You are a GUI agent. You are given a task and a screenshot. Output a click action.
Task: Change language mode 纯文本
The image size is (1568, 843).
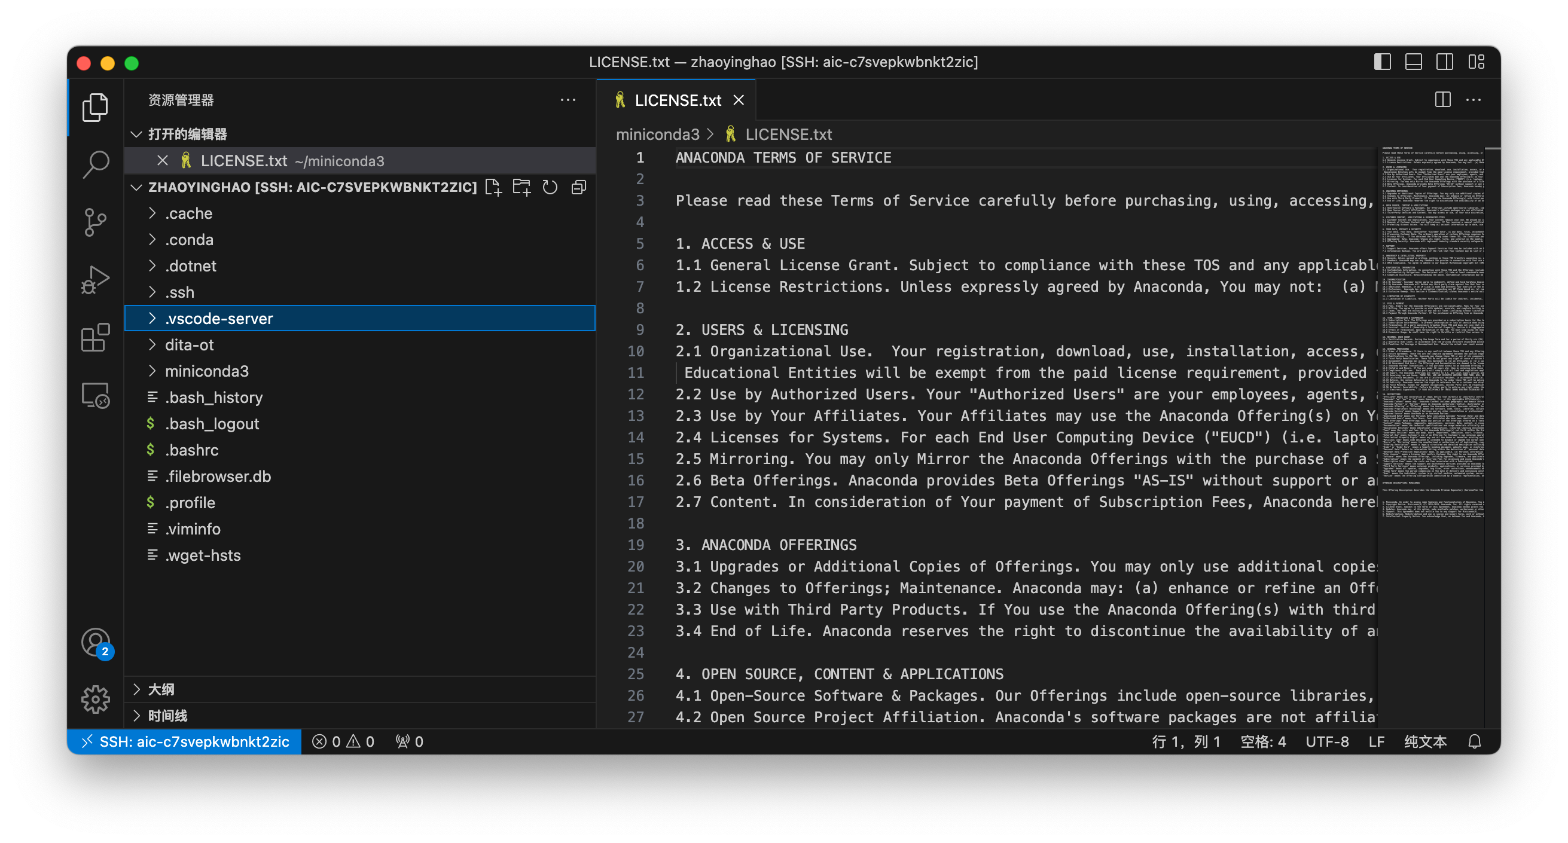(x=1425, y=741)
